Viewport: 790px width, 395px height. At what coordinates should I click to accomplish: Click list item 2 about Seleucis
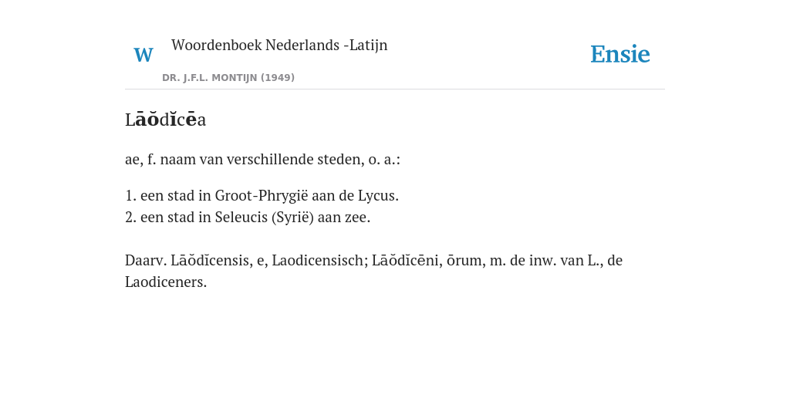click(x=248, y=217)
